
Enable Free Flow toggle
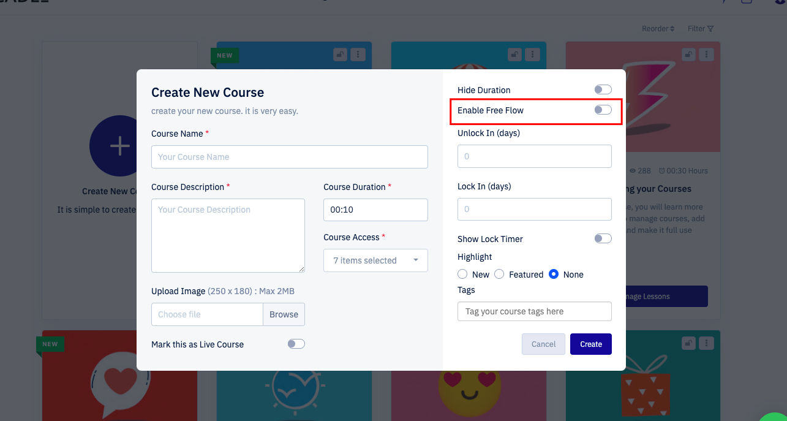(603, 110)
